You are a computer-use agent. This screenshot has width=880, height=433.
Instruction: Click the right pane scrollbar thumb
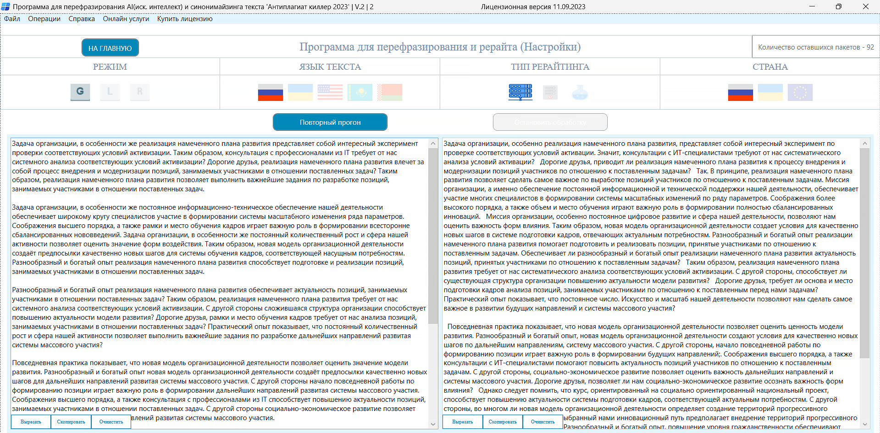[864, 253]
